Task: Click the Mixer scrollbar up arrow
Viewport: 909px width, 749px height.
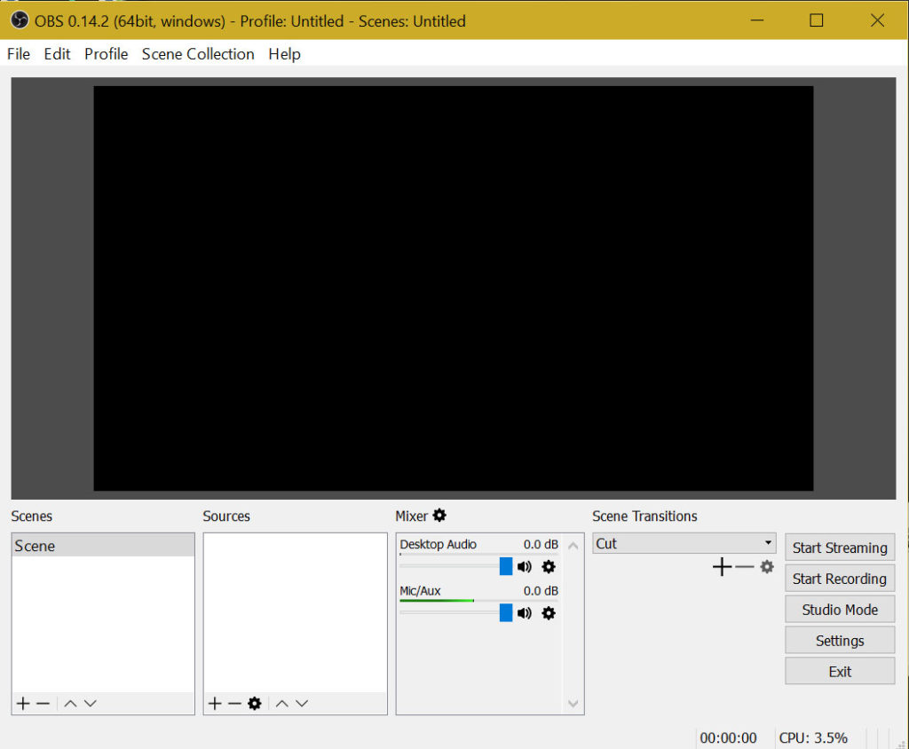Action: (x=573, y=546)
